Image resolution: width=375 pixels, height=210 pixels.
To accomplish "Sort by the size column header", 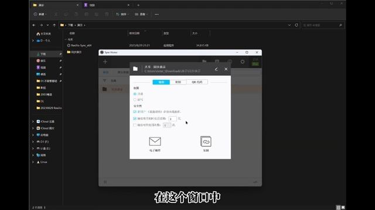I will 200,33.
